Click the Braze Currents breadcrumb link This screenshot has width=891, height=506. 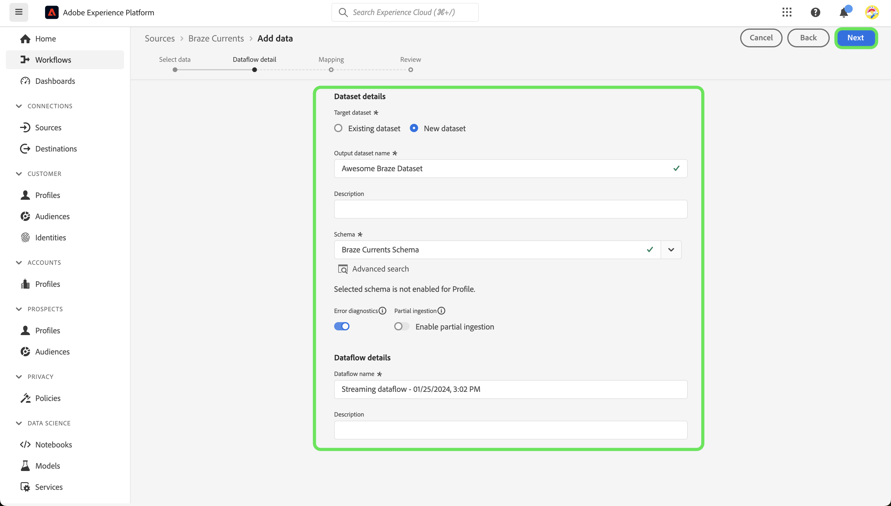[x=216, y=38]
